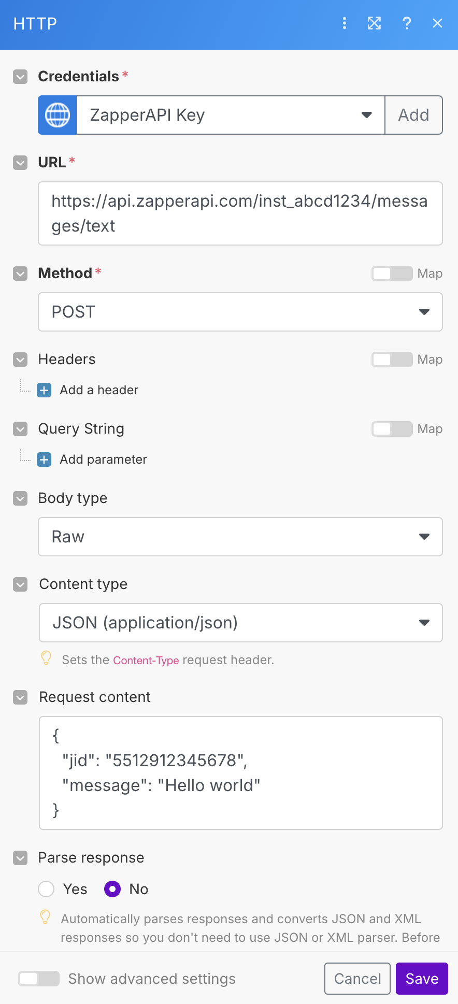Enable the Show advanced settings switch
Screen dimensions: 458x1004
[39, 979]
